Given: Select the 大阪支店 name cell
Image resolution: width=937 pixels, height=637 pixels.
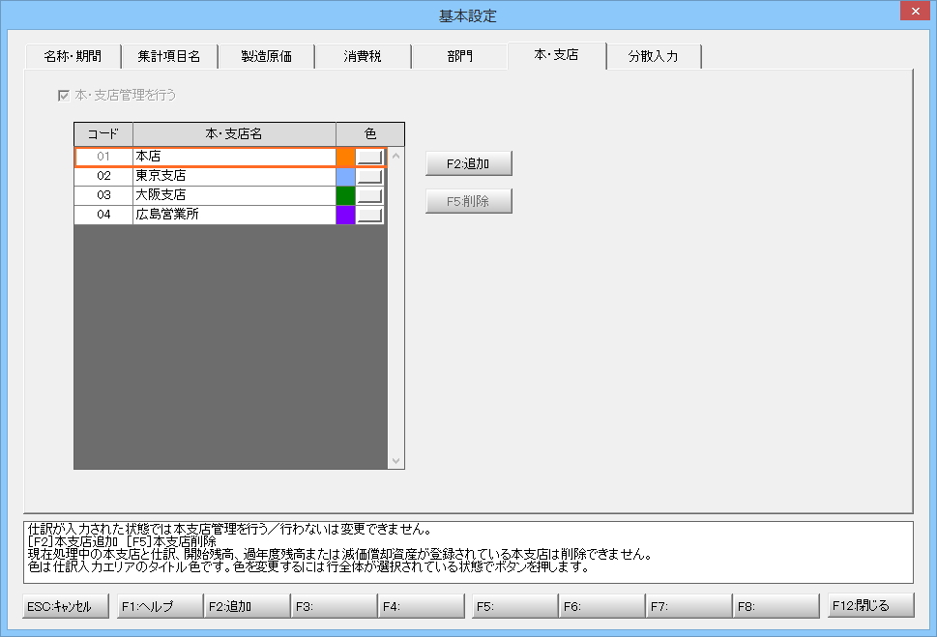Looking at the screenshot, I should pos(234,195).
